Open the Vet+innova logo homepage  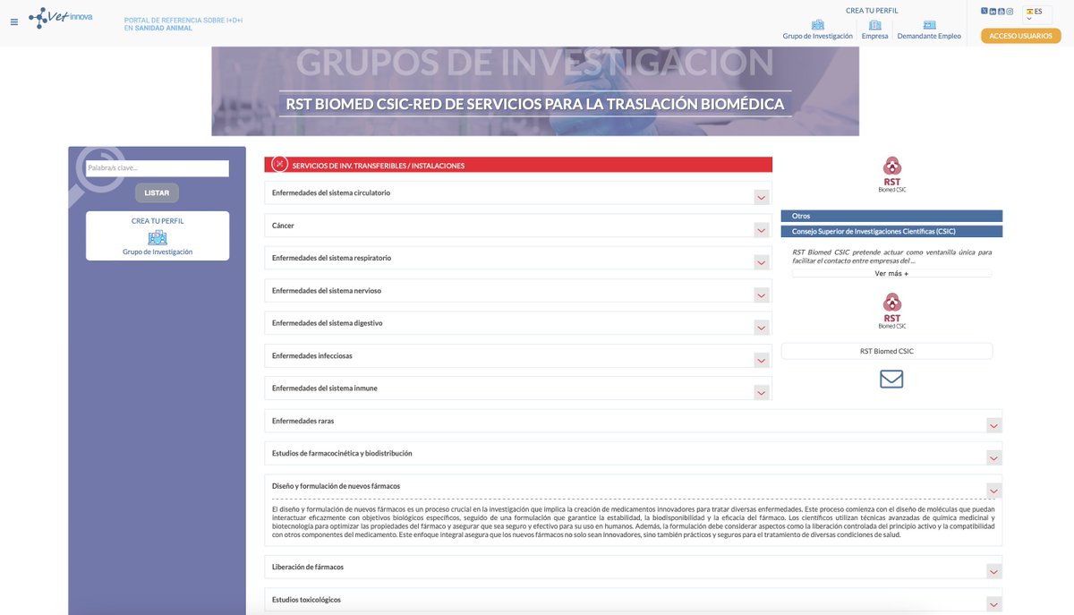pos(60,17)
